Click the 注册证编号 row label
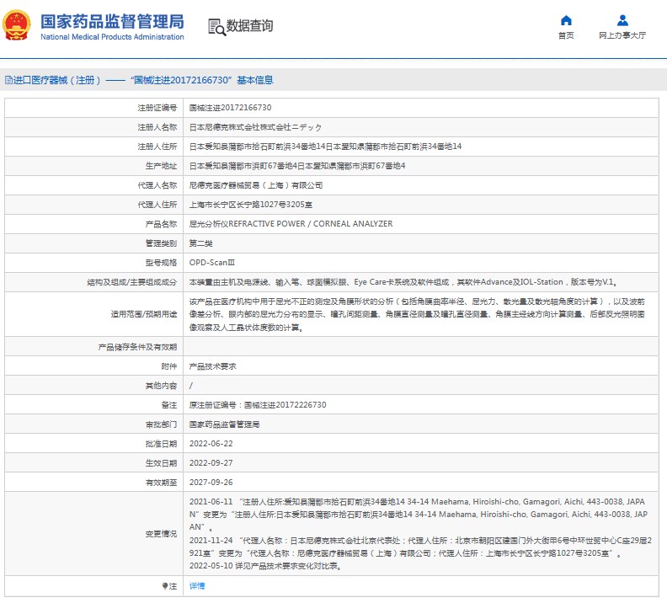 pyautogui.click(x=157, y=108)
